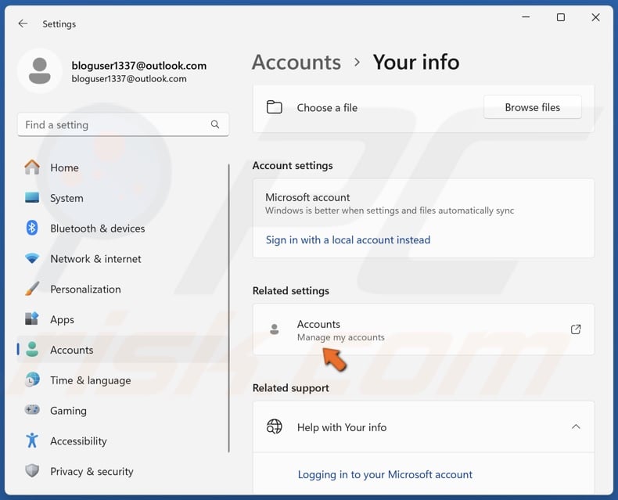Select Network & internet category
Viewport: 618px width, 500px height.
pyautogui.click(x=123, y=259)
